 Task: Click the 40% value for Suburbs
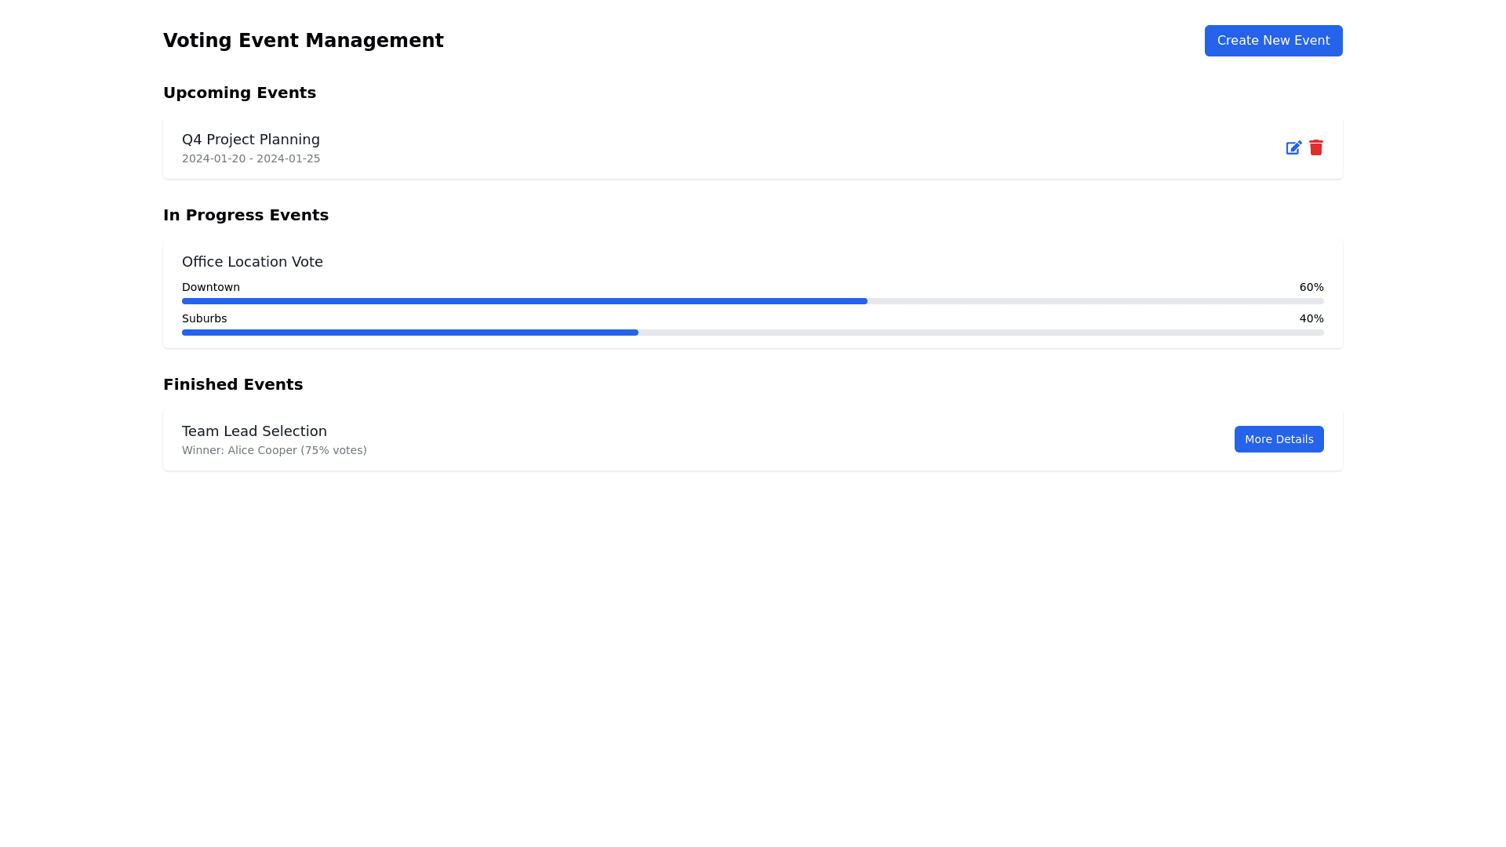click(1311, 318)
